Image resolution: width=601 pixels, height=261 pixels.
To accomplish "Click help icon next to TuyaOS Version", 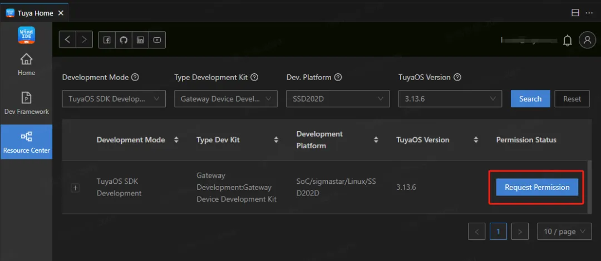I will coord(457,77).
